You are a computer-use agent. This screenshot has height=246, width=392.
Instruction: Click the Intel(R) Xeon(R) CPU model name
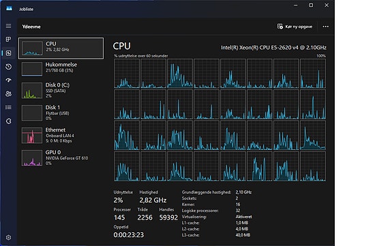click(273, 48)
